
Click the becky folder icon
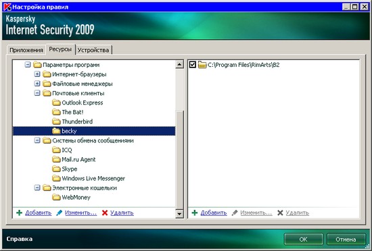tap(56, 131)
